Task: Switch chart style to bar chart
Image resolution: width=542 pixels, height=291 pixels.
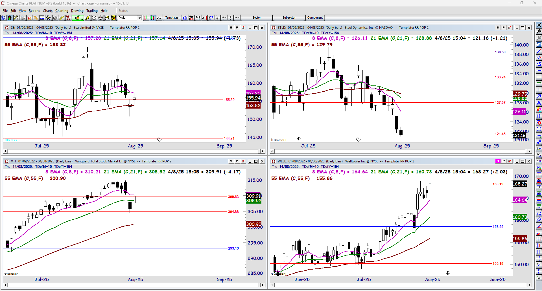Action: point(146,18)
